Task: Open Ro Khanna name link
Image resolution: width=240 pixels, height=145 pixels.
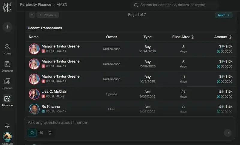Action: (x=51, y=106)
